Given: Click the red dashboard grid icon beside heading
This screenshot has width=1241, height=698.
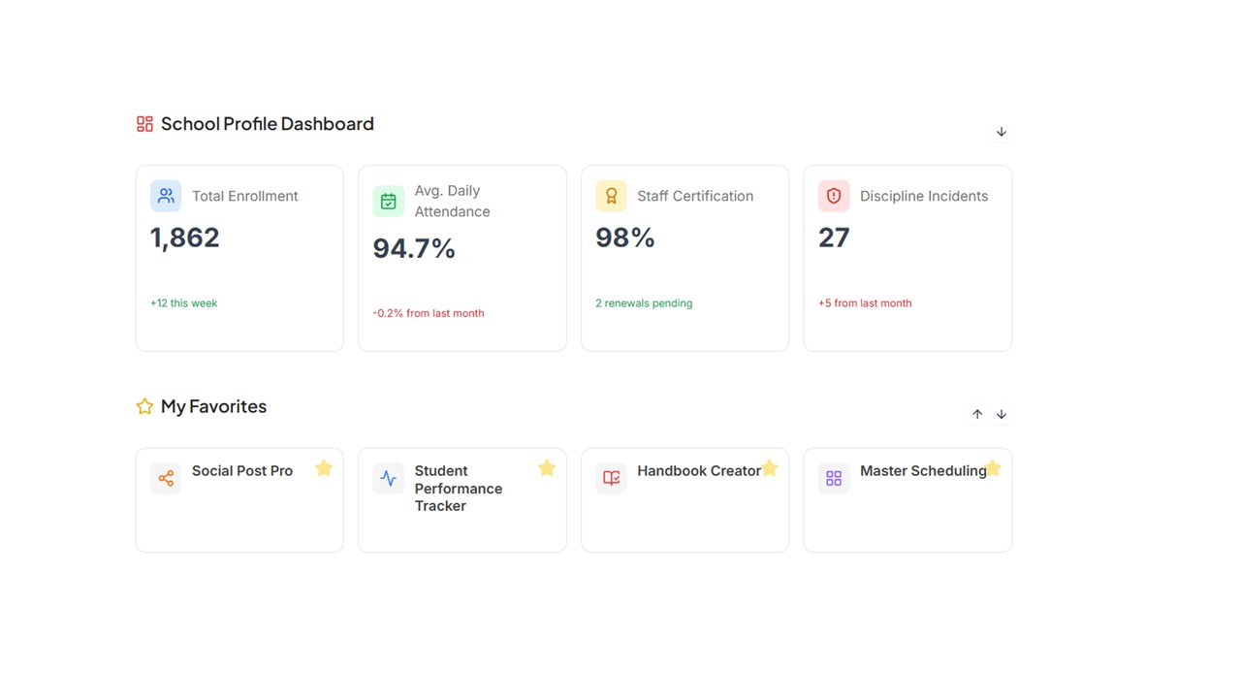Looking at the screenshot, I should (143, 123).
